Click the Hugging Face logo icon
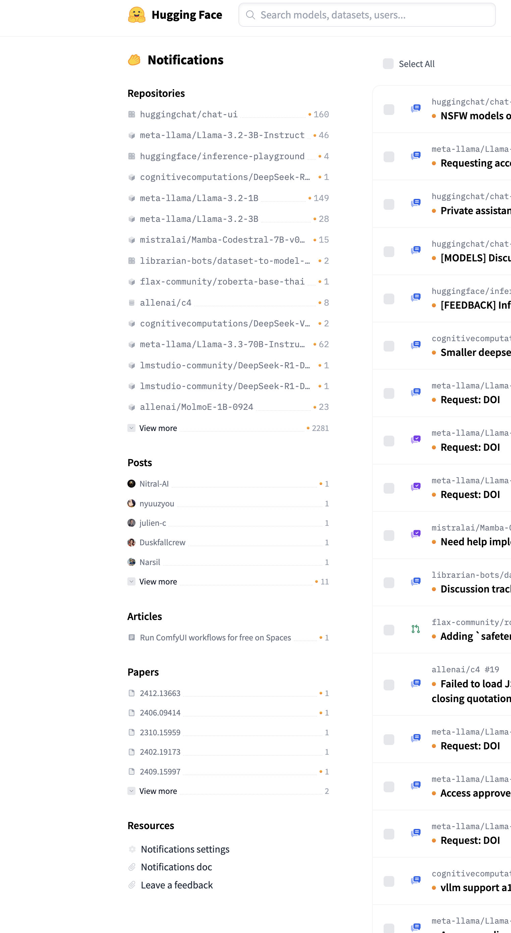The height and width of the screenshot is (933, 511). pyautogui.click(x=136, y=15)
